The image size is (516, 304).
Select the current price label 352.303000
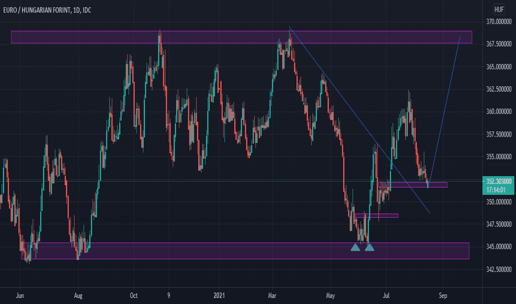coord(498,181)
